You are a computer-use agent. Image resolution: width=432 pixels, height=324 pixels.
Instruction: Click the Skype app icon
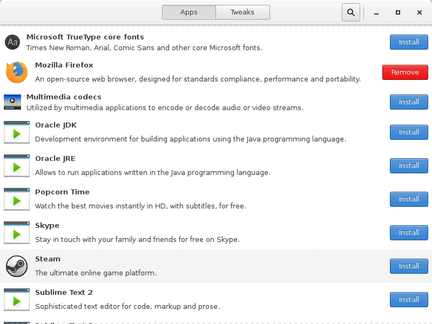pyautogui.click(x=17, y=233)
